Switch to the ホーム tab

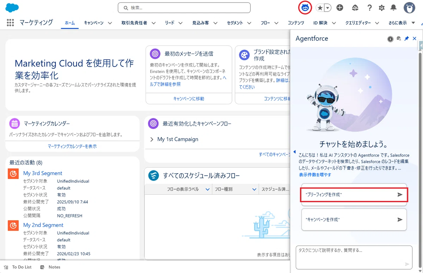[x=70, y=23]
